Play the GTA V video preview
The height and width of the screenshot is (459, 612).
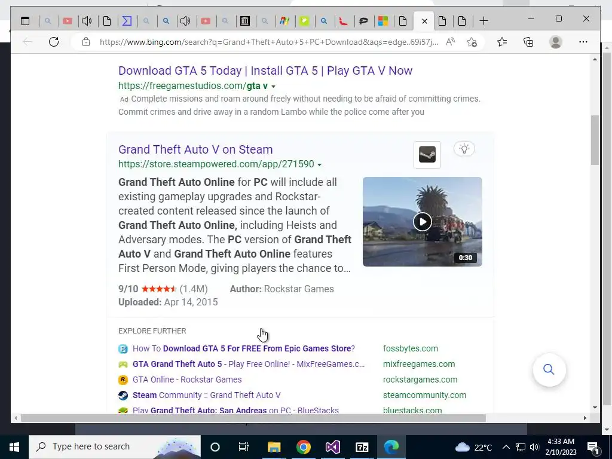pos(423,222)
